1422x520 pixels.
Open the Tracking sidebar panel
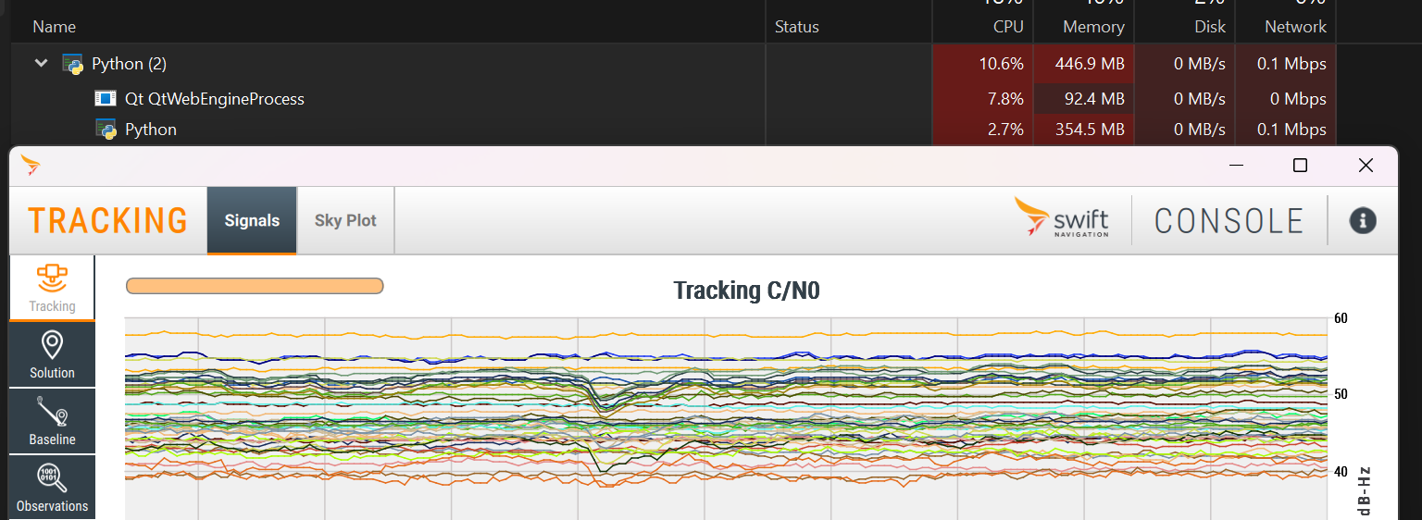click(52, 288)
